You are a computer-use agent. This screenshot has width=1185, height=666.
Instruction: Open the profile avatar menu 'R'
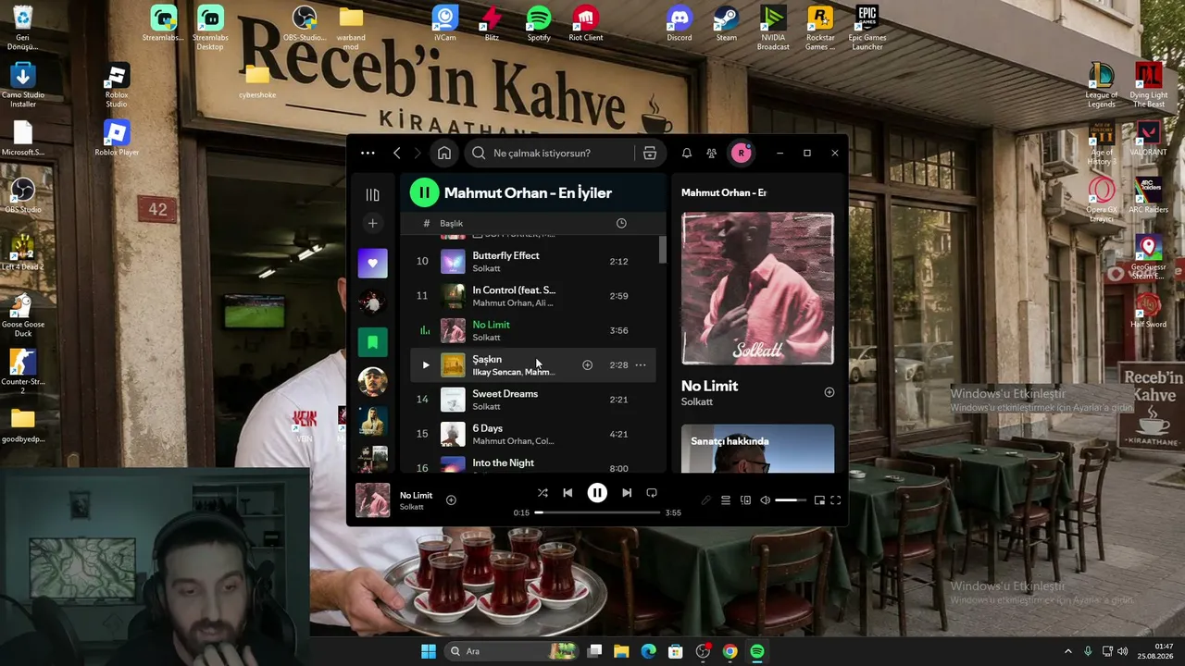(741, 153)
